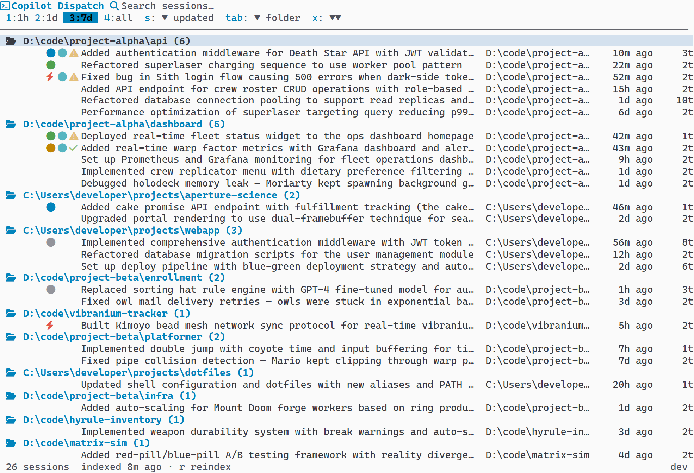The image size is (694, 473).
Task: Collapse the project-beta\enrollment folder group
Action: (x=124, y=278)
